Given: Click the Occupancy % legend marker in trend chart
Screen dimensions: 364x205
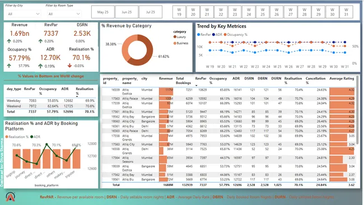Looking at the screenshot, I should 225,35.
